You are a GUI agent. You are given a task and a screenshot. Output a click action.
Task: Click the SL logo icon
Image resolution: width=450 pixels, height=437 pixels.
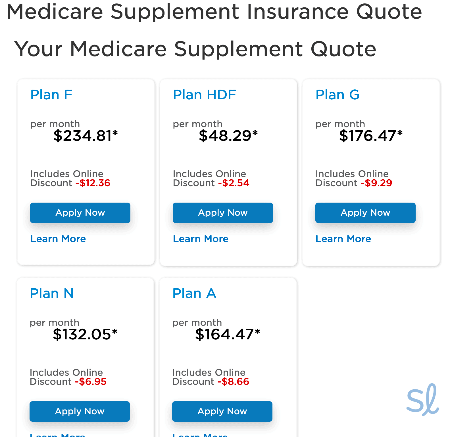[422, 400]
